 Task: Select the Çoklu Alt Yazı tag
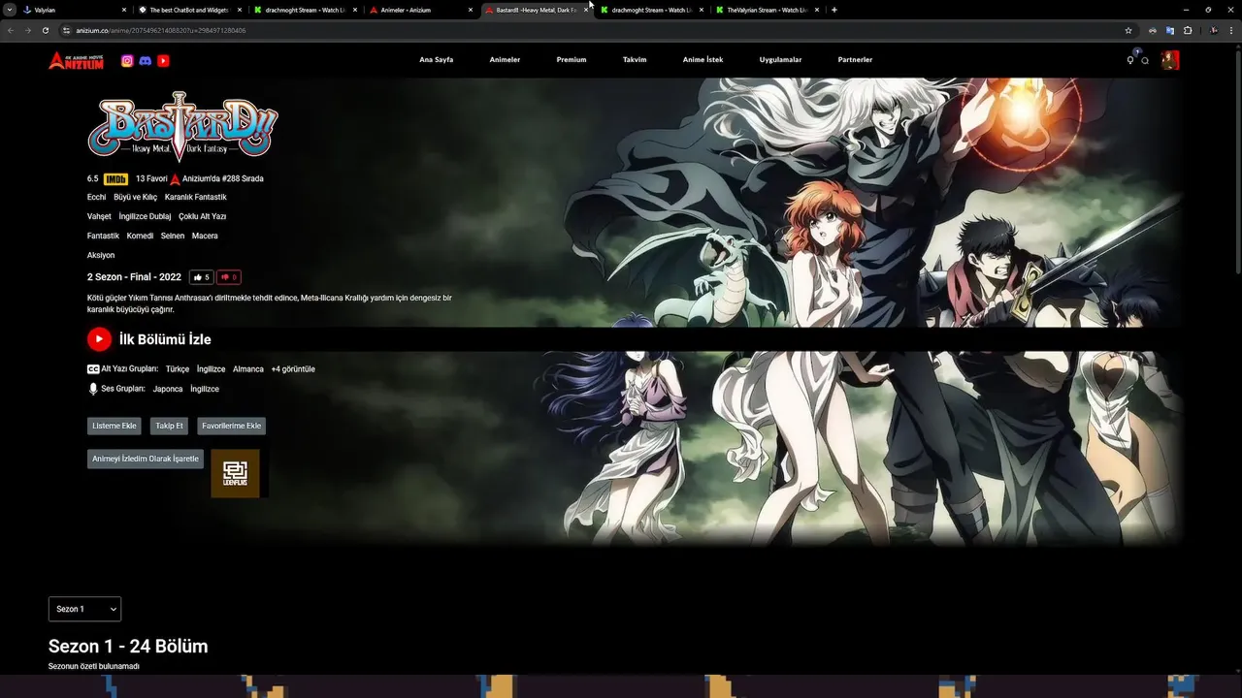(202, 216)
